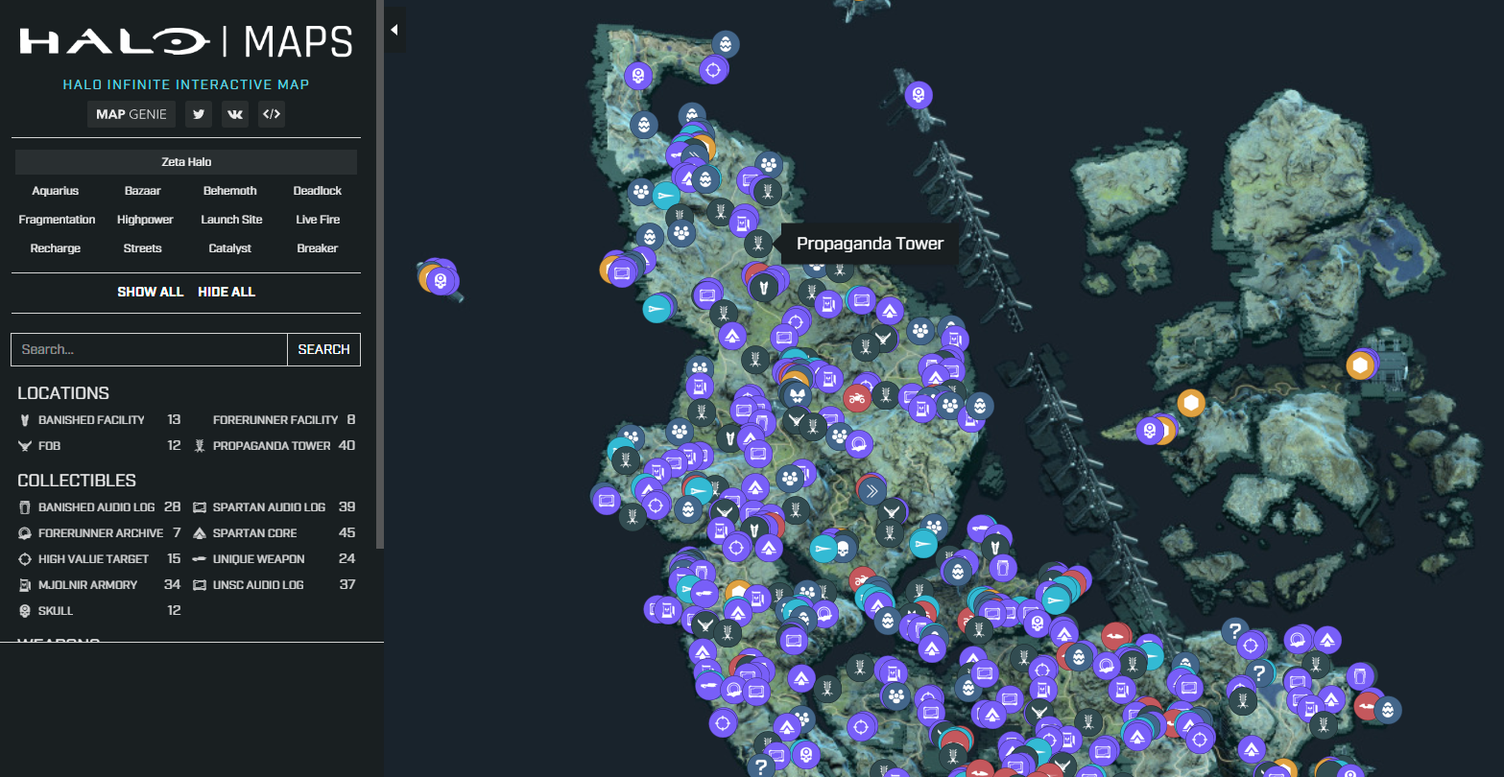Image resolution: width=1504 pixels, height=777 pixels.
Task: Open the Behemoth map
Action: (230, 191)
